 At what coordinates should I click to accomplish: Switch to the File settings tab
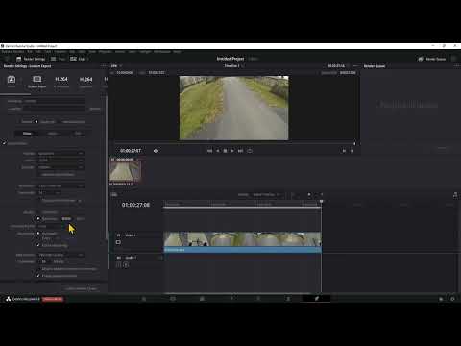coord(78,134)
